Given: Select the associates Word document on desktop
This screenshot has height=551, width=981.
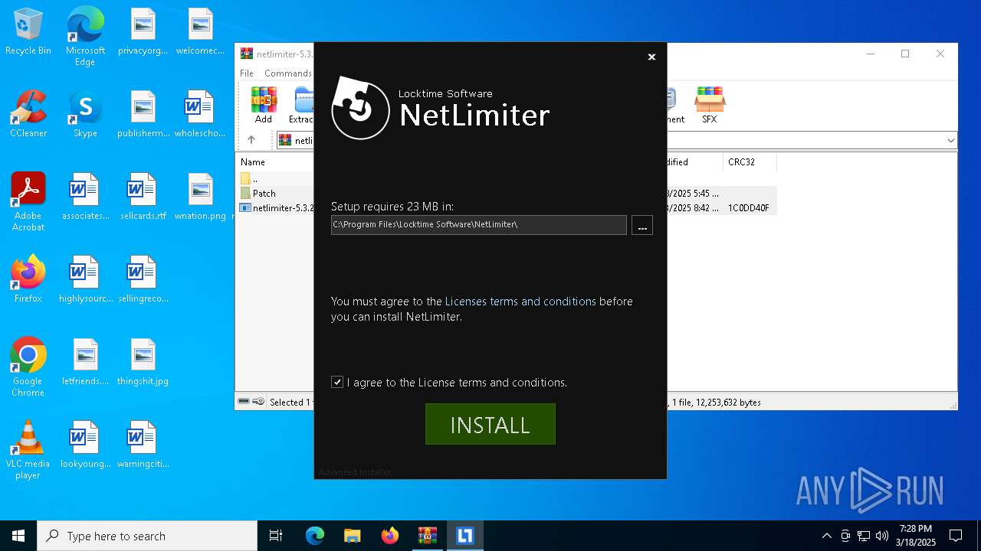Looking at the screenshot, I should pyautogui.click(x=85, y=197).
